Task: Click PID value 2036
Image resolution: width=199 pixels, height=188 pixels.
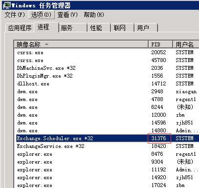Action: point(157,68)
